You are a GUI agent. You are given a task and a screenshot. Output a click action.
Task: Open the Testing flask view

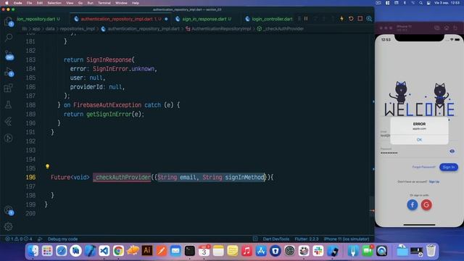8,104
